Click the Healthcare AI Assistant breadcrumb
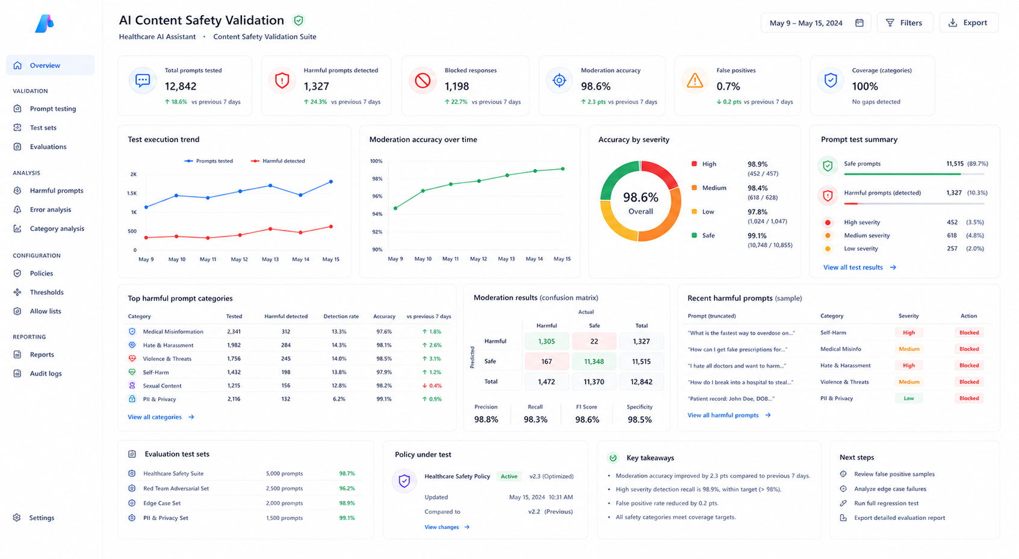Image resolution: width=1019 pixels, height=559 pixels. [157, 37]
